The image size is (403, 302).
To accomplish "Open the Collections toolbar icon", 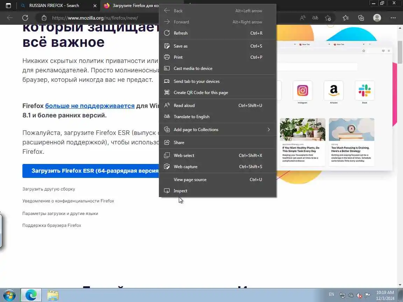I will pyautogui.click(x=361, y=18).
